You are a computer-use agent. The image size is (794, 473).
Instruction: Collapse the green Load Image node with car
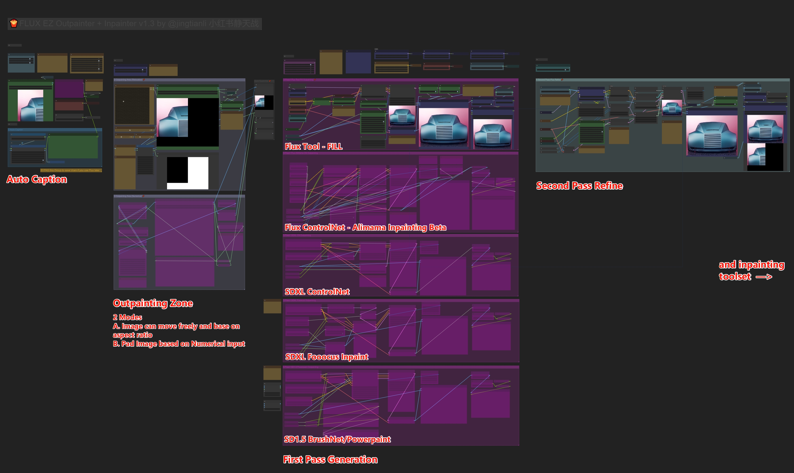tap(9, 81)
